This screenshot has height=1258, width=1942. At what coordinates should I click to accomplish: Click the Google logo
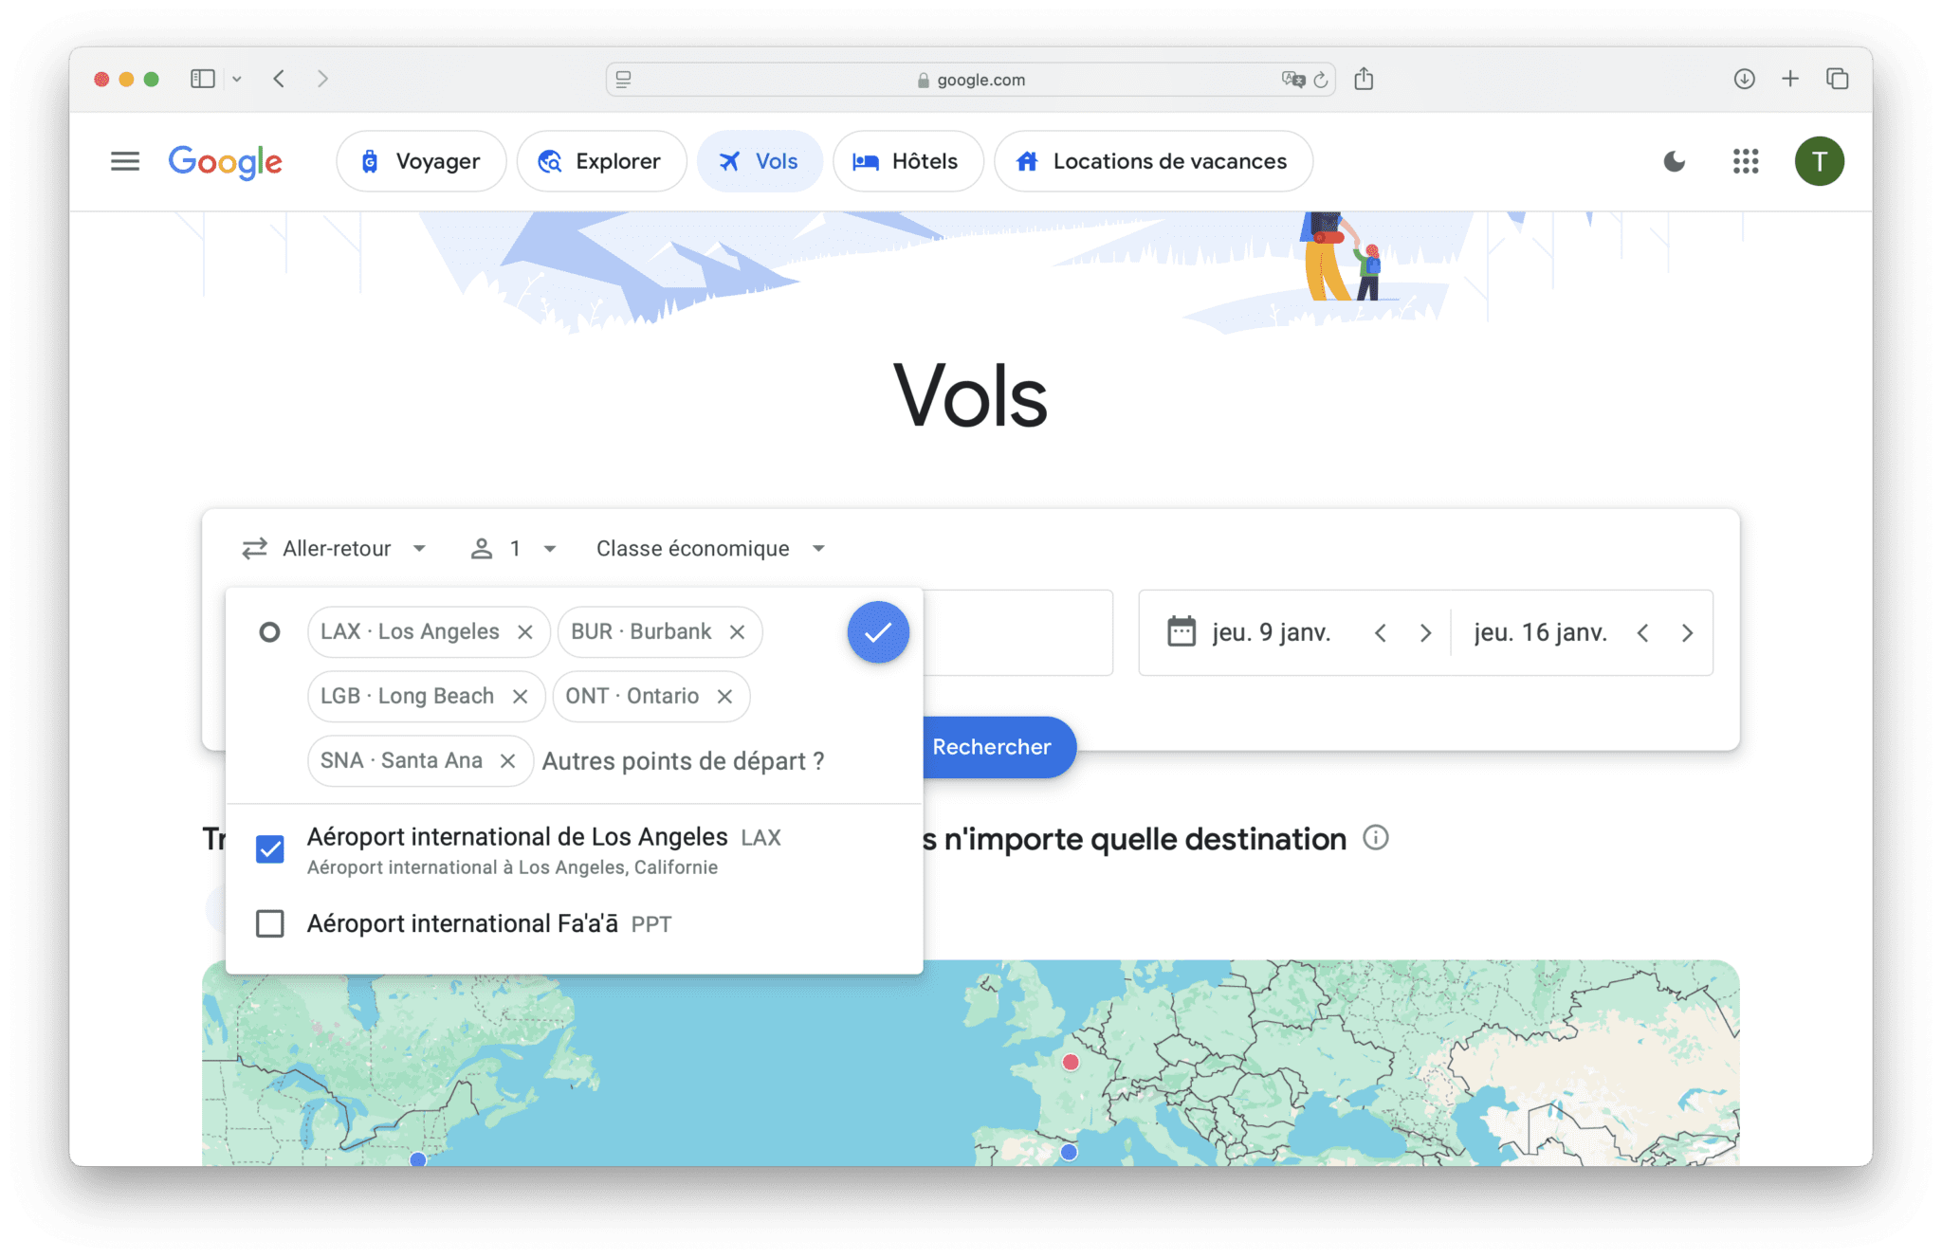point(226,162)
